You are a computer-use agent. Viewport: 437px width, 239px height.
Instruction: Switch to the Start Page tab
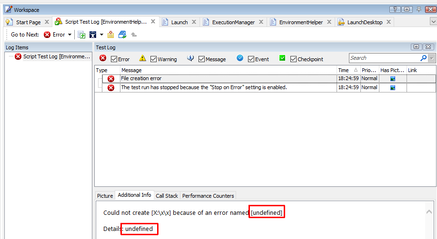pos(28,22)
